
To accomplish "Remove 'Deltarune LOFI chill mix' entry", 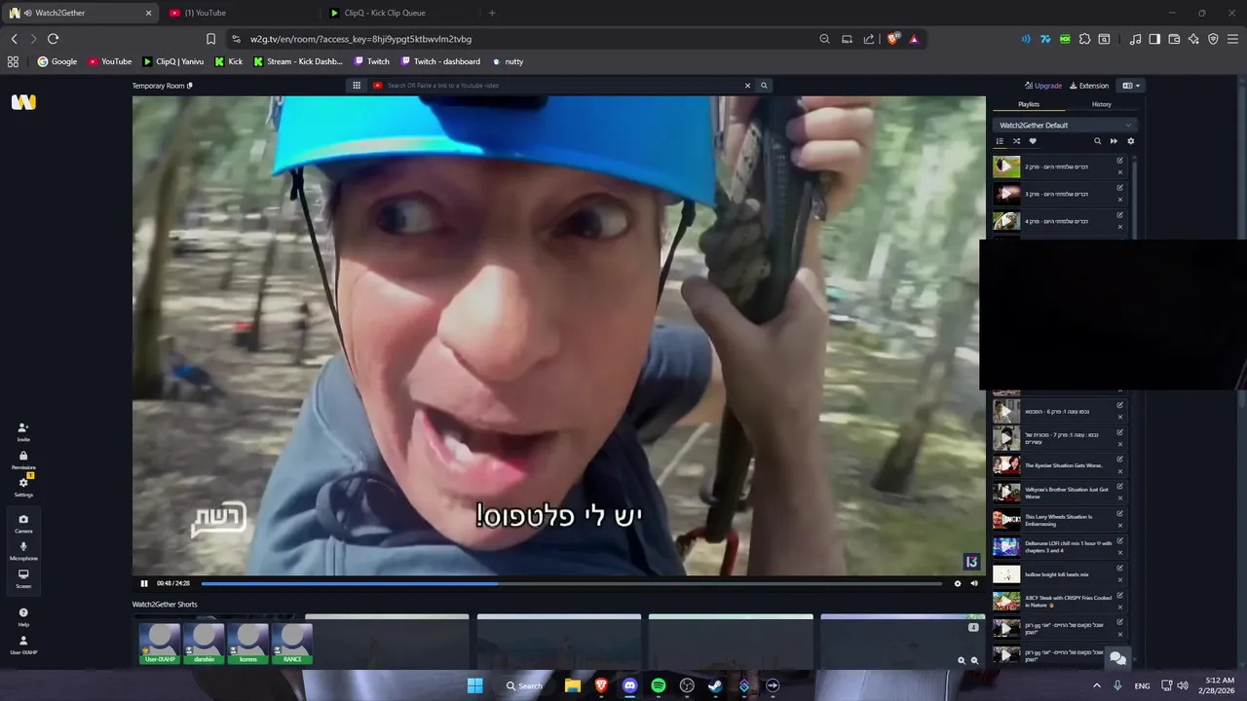I will 1119,553.
